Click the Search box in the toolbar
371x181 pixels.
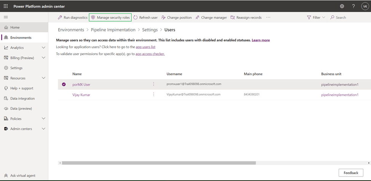pyautogui.click(x=341, y=17)
